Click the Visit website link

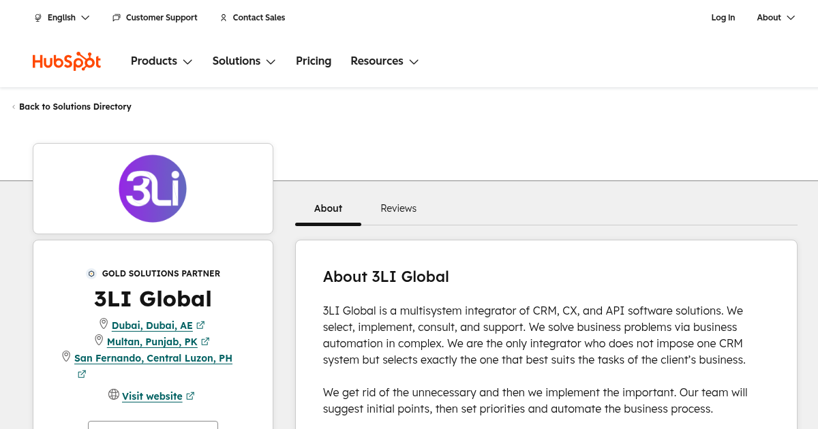coord(152,396)
